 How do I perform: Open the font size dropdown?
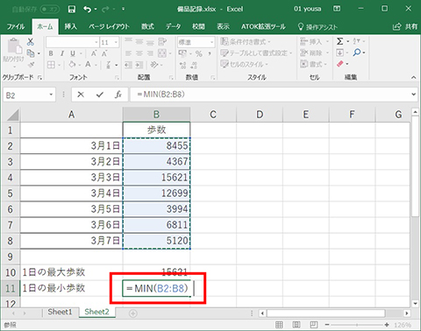pos(116,42)
